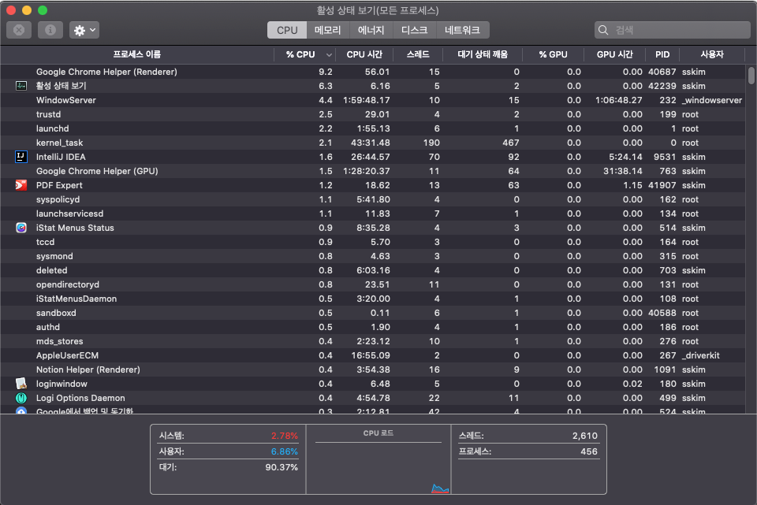Click the 사용자 6.86% value

click(285, 451)
